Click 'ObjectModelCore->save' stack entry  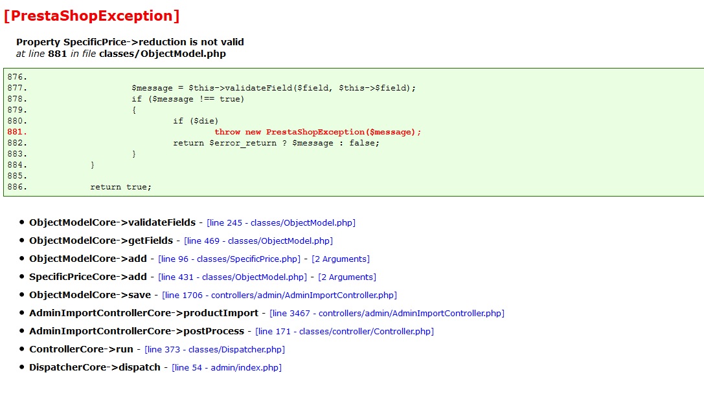(90, 295)
